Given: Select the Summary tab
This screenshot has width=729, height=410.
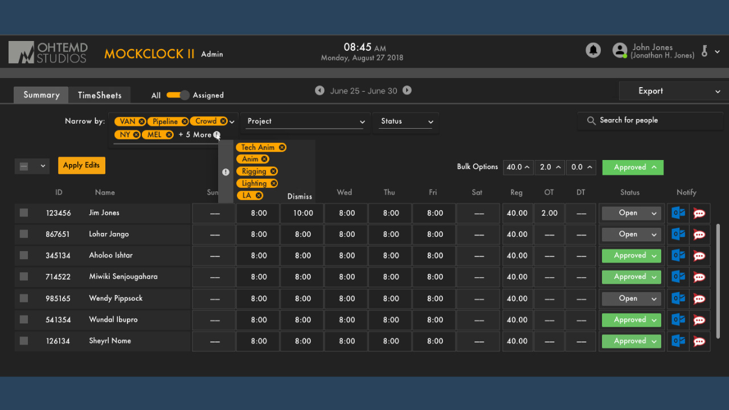Looking at the screenshot, I should click(41, 95).
